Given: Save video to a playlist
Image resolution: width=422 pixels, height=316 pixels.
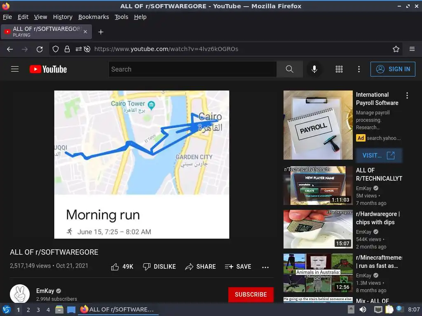Looking at the screenshot, I should [238, 267].
